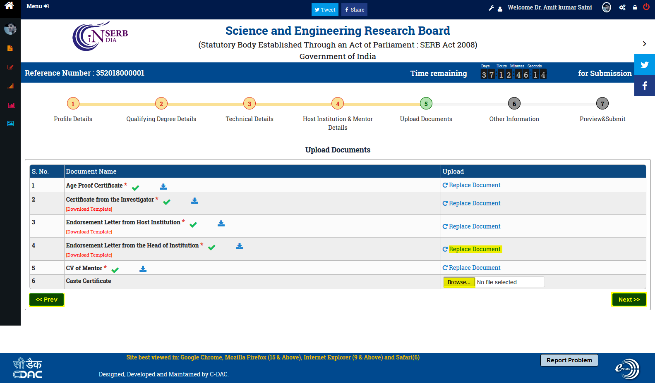The height and width of the screenshot is (383, 655).
Task: Download the CV of Mentor file
Action: pos(143,269)
